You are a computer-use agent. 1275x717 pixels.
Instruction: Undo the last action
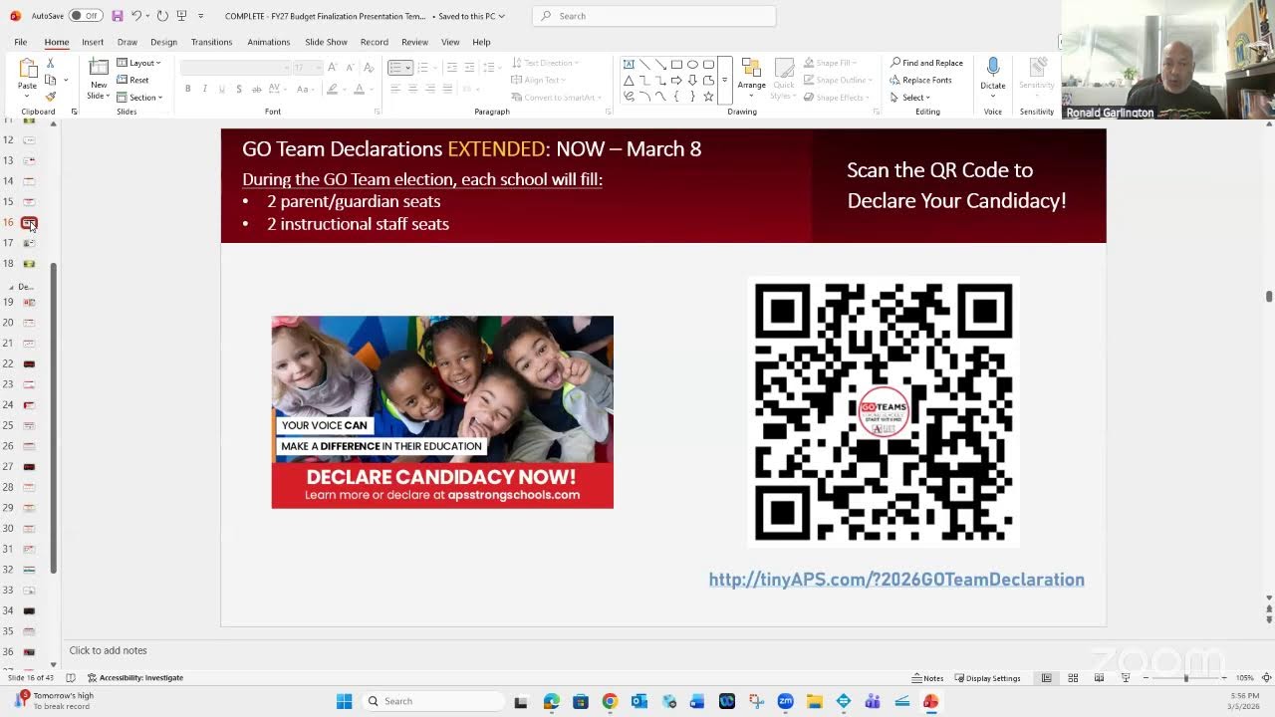[136, 16]
